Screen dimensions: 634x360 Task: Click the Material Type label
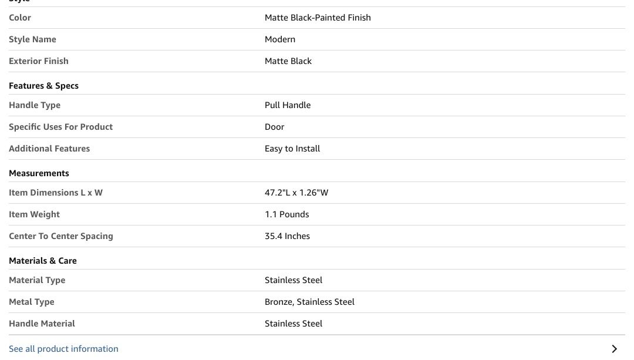click(37, 280)
